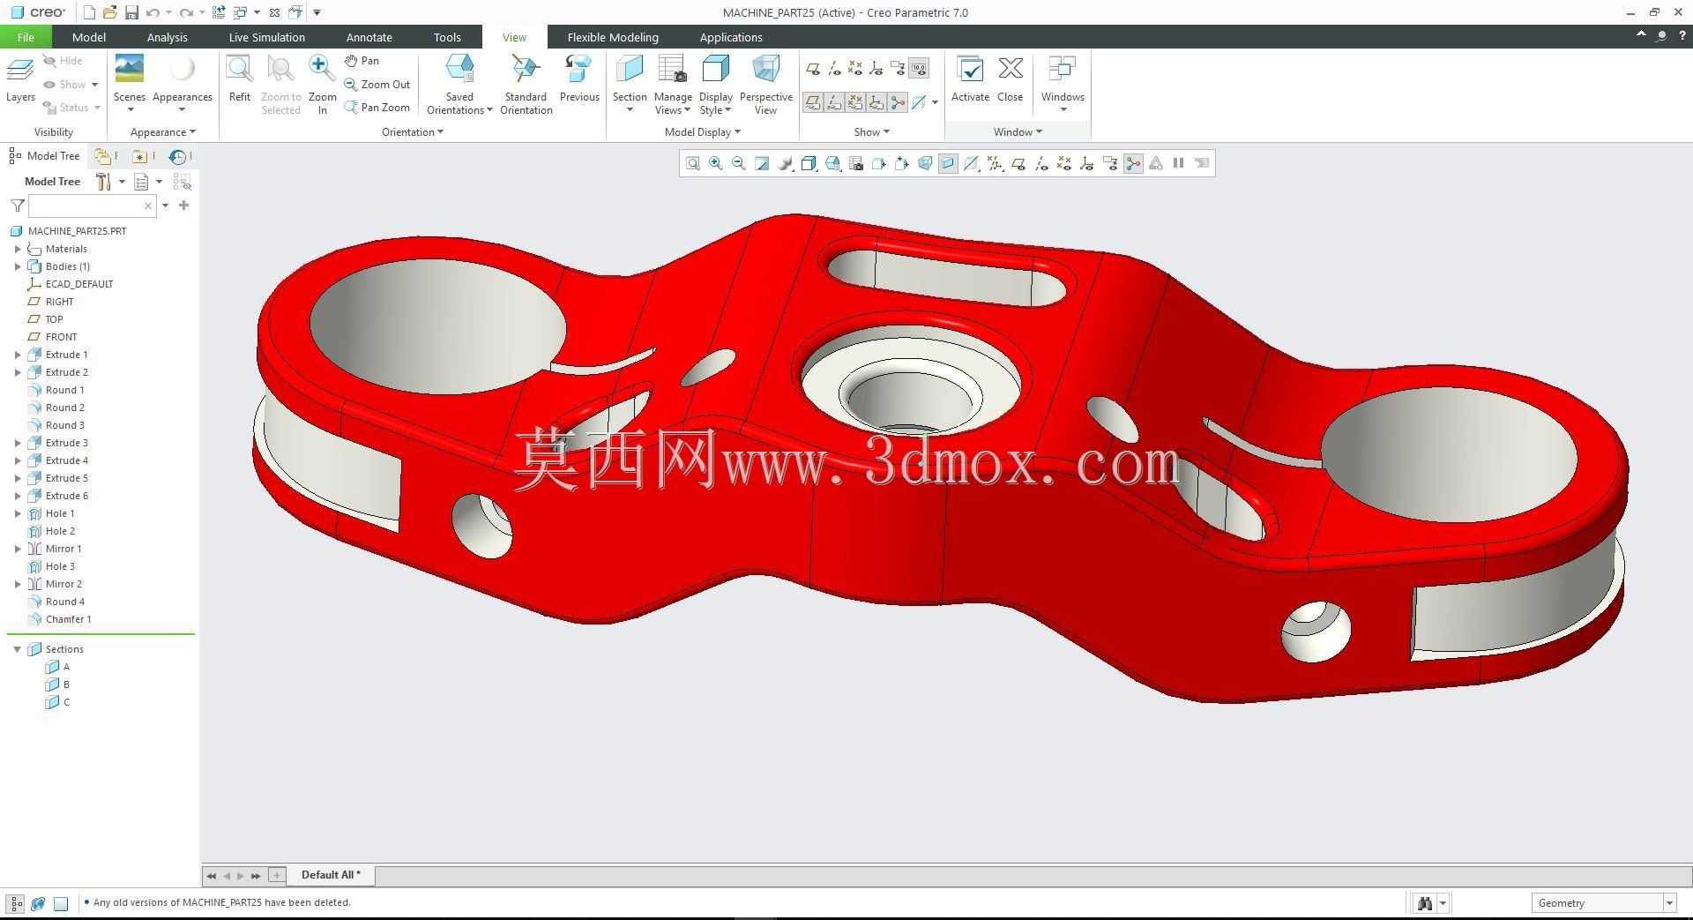Switch to the Model ribbon tab
This screenshot has height=920, width=1693.
click(x=88, y=37)
